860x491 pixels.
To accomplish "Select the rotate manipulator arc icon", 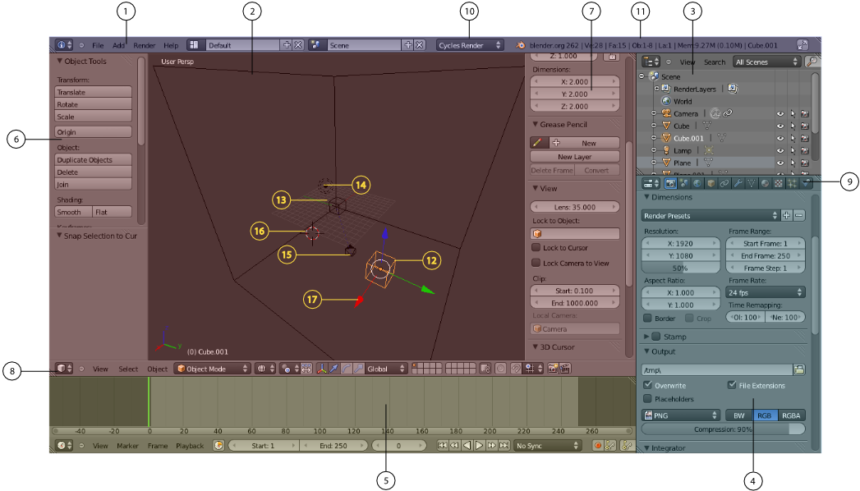I will pos(346,369).
